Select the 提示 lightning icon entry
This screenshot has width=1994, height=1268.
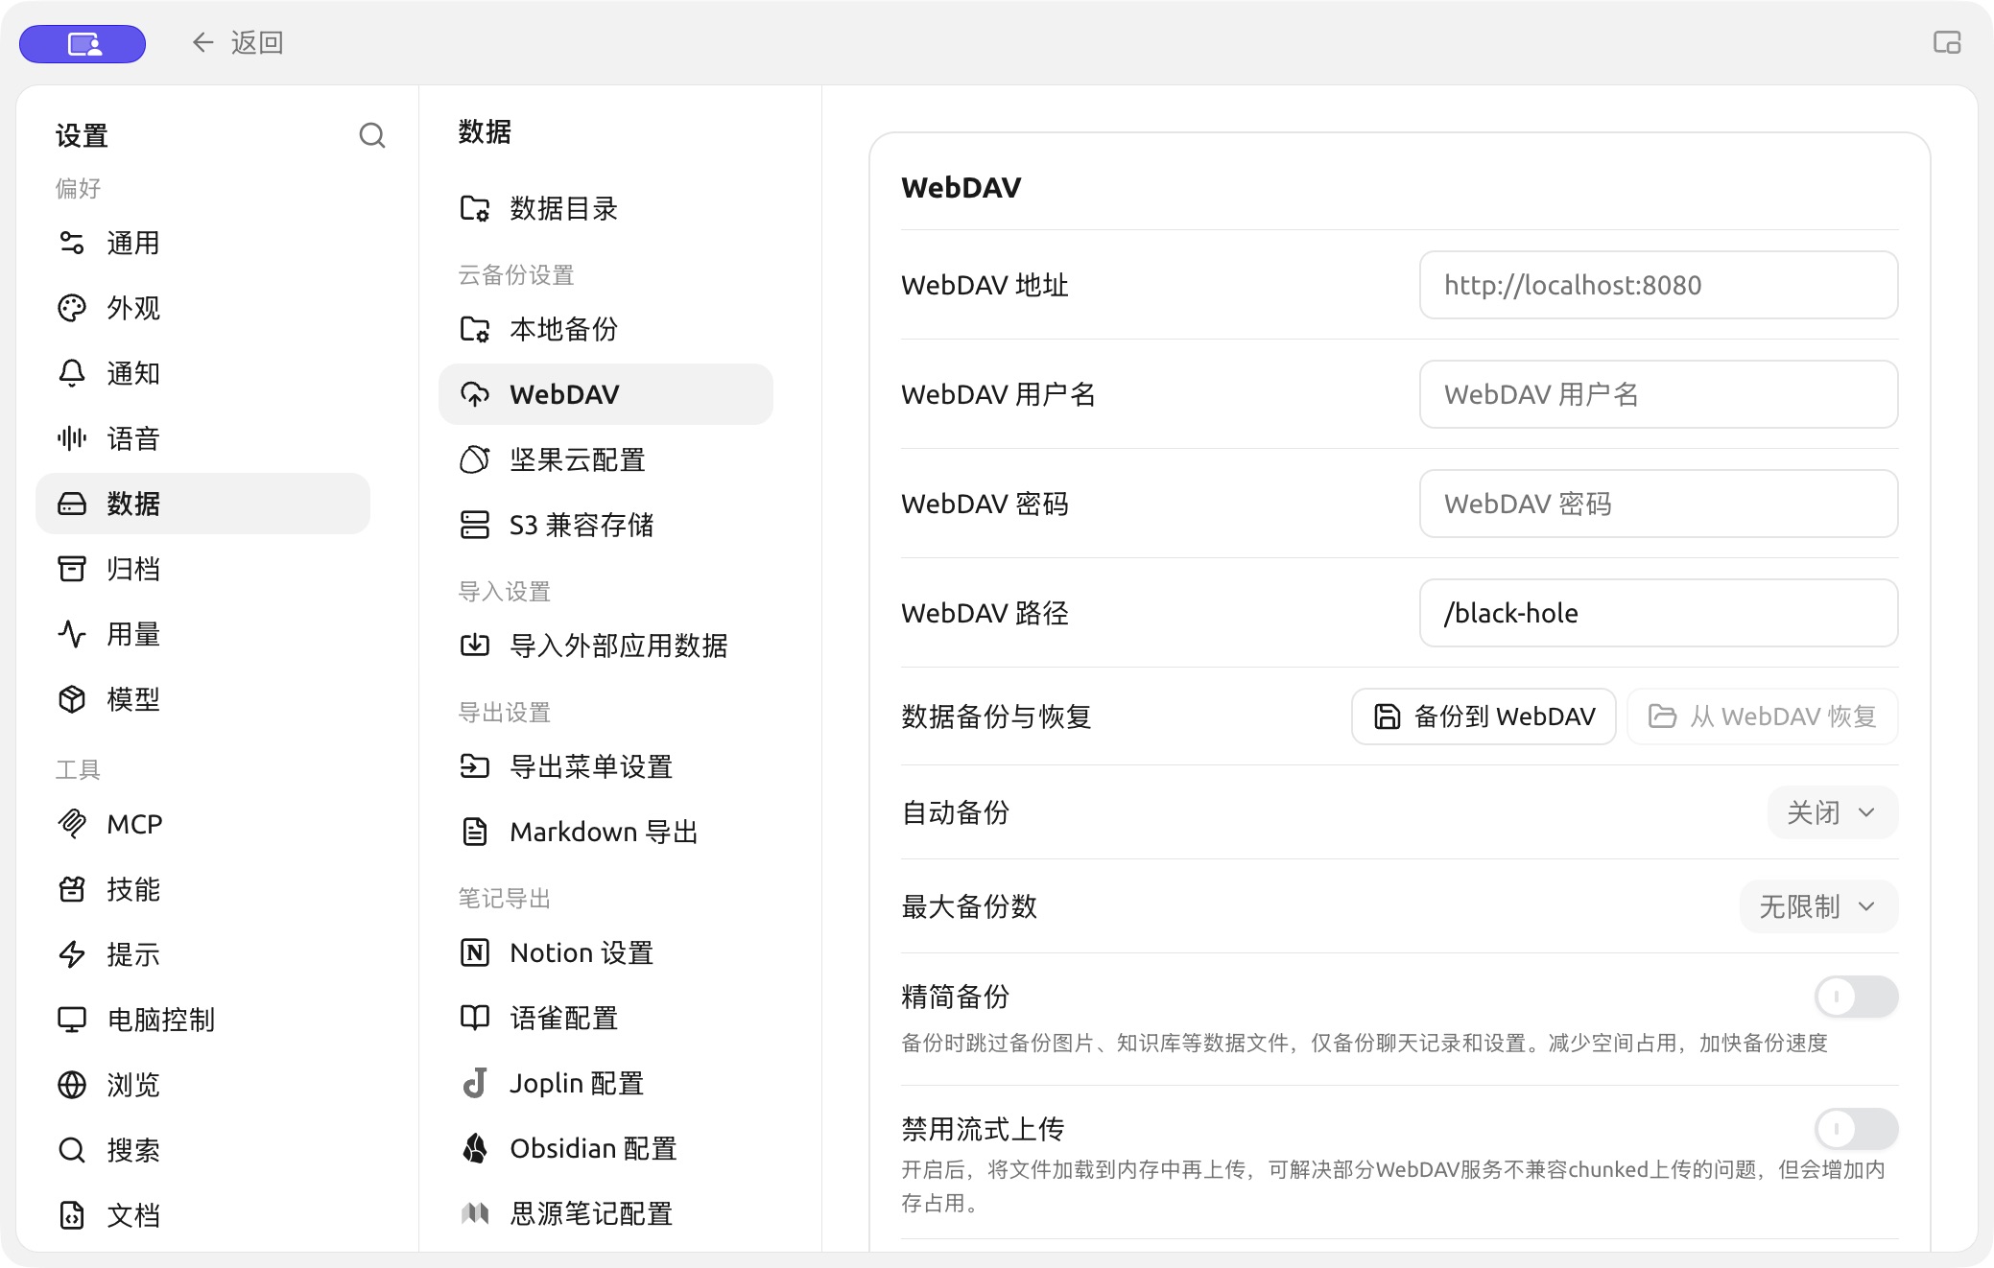point(202,954)
